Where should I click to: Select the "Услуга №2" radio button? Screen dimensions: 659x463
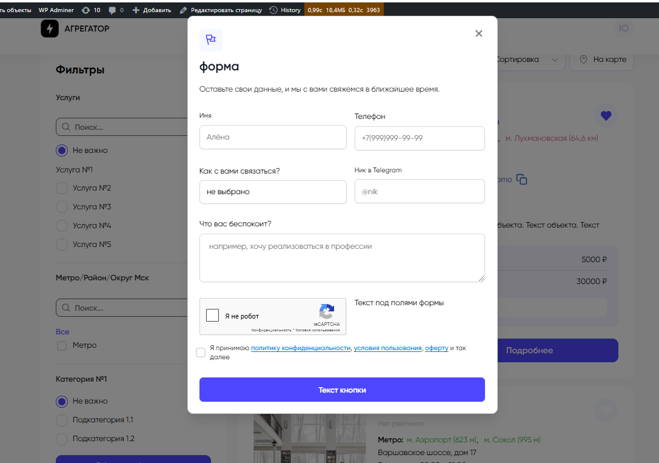(62, 188)
